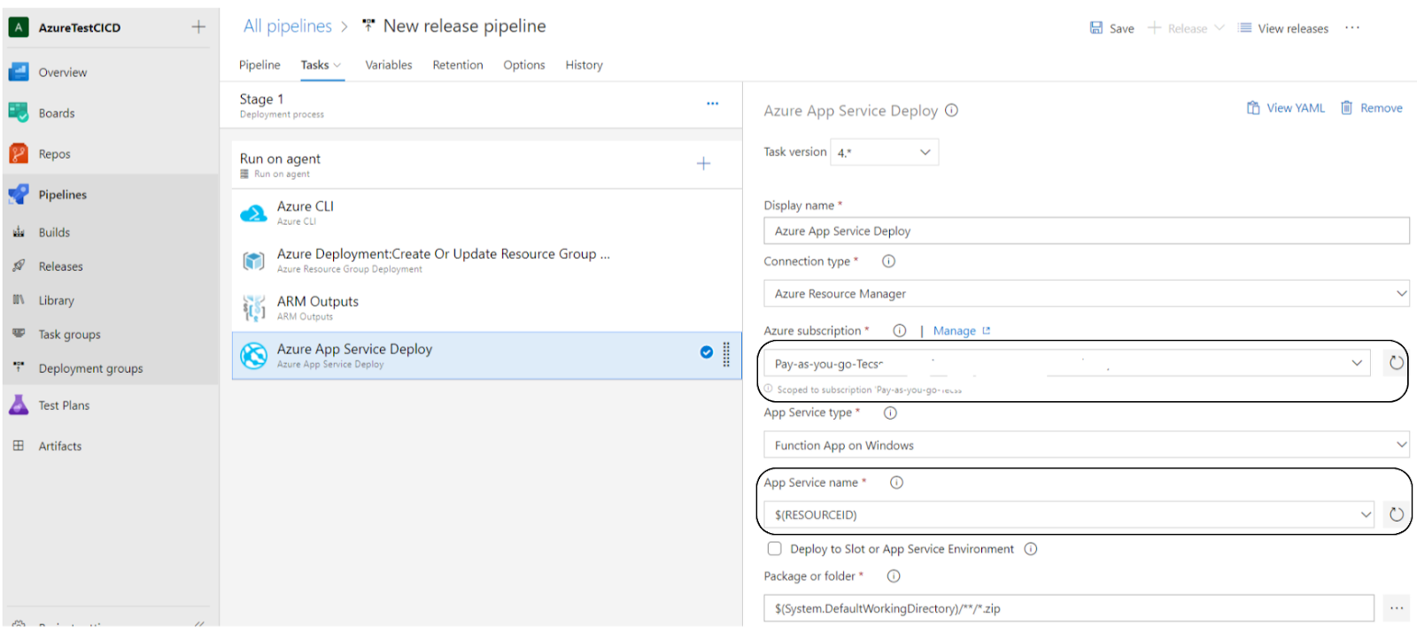The width and height of the screenshot is (1417, 634).
Task: Click the add task plus icon
Action: (x=703, y=164)
